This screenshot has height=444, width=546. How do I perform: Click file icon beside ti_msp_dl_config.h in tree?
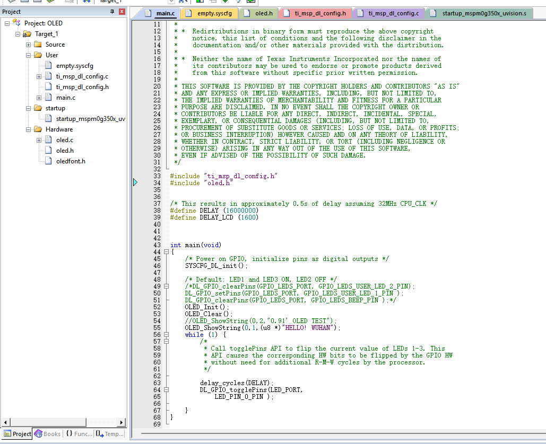pos(48,87)
